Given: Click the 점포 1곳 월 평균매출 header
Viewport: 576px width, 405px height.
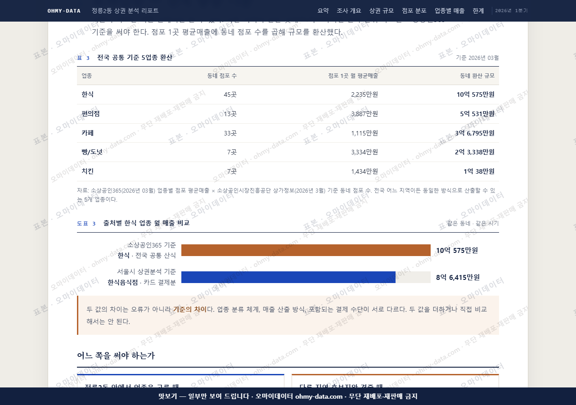Looking at the screenshot, I should 353,76.
